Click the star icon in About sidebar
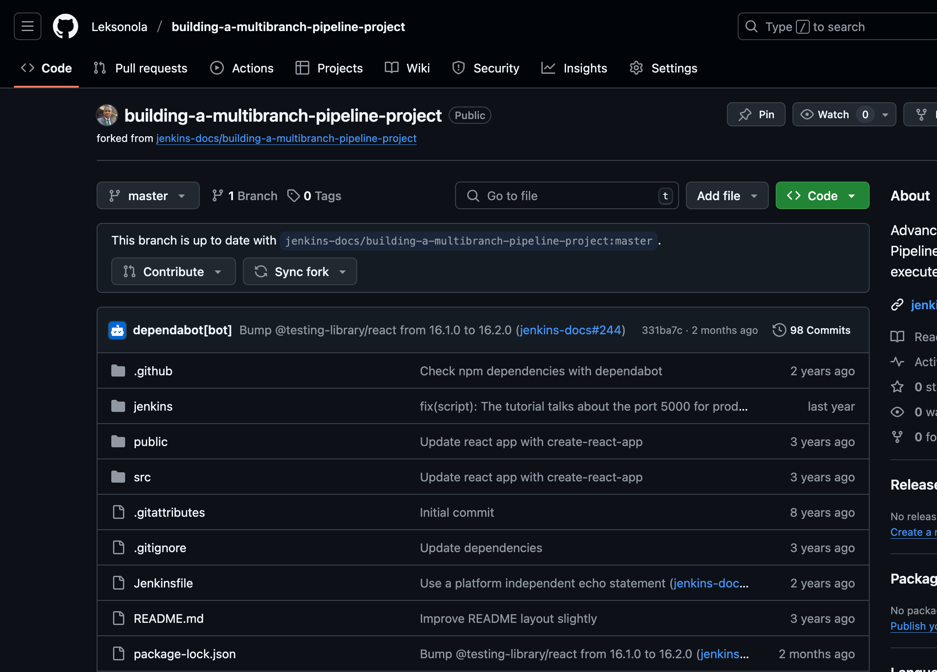The width and height of the screenshot is (937, 672). [x=897, y=387]
